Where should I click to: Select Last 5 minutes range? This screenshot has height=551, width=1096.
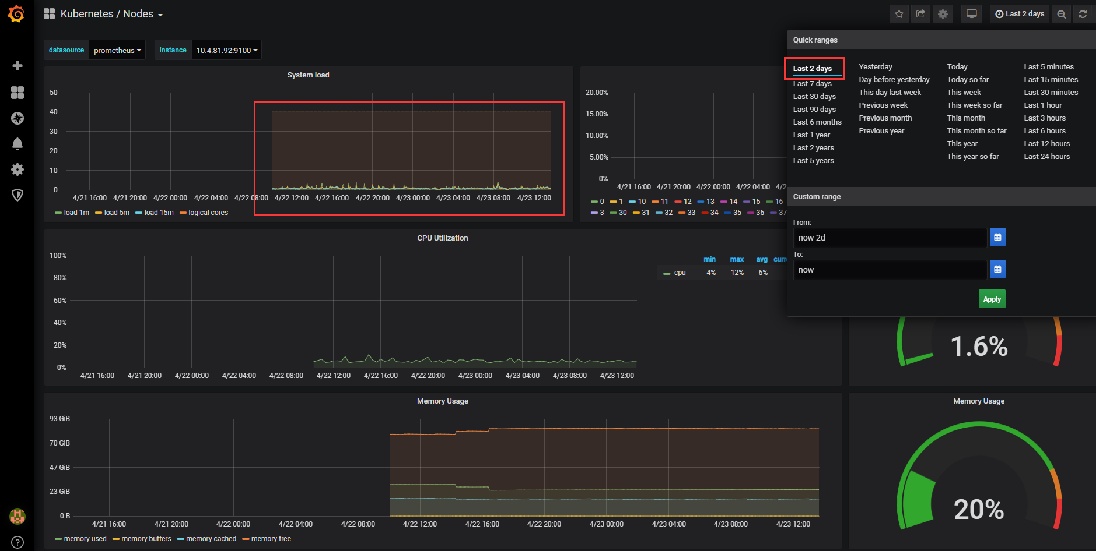tap(1048, 67)
